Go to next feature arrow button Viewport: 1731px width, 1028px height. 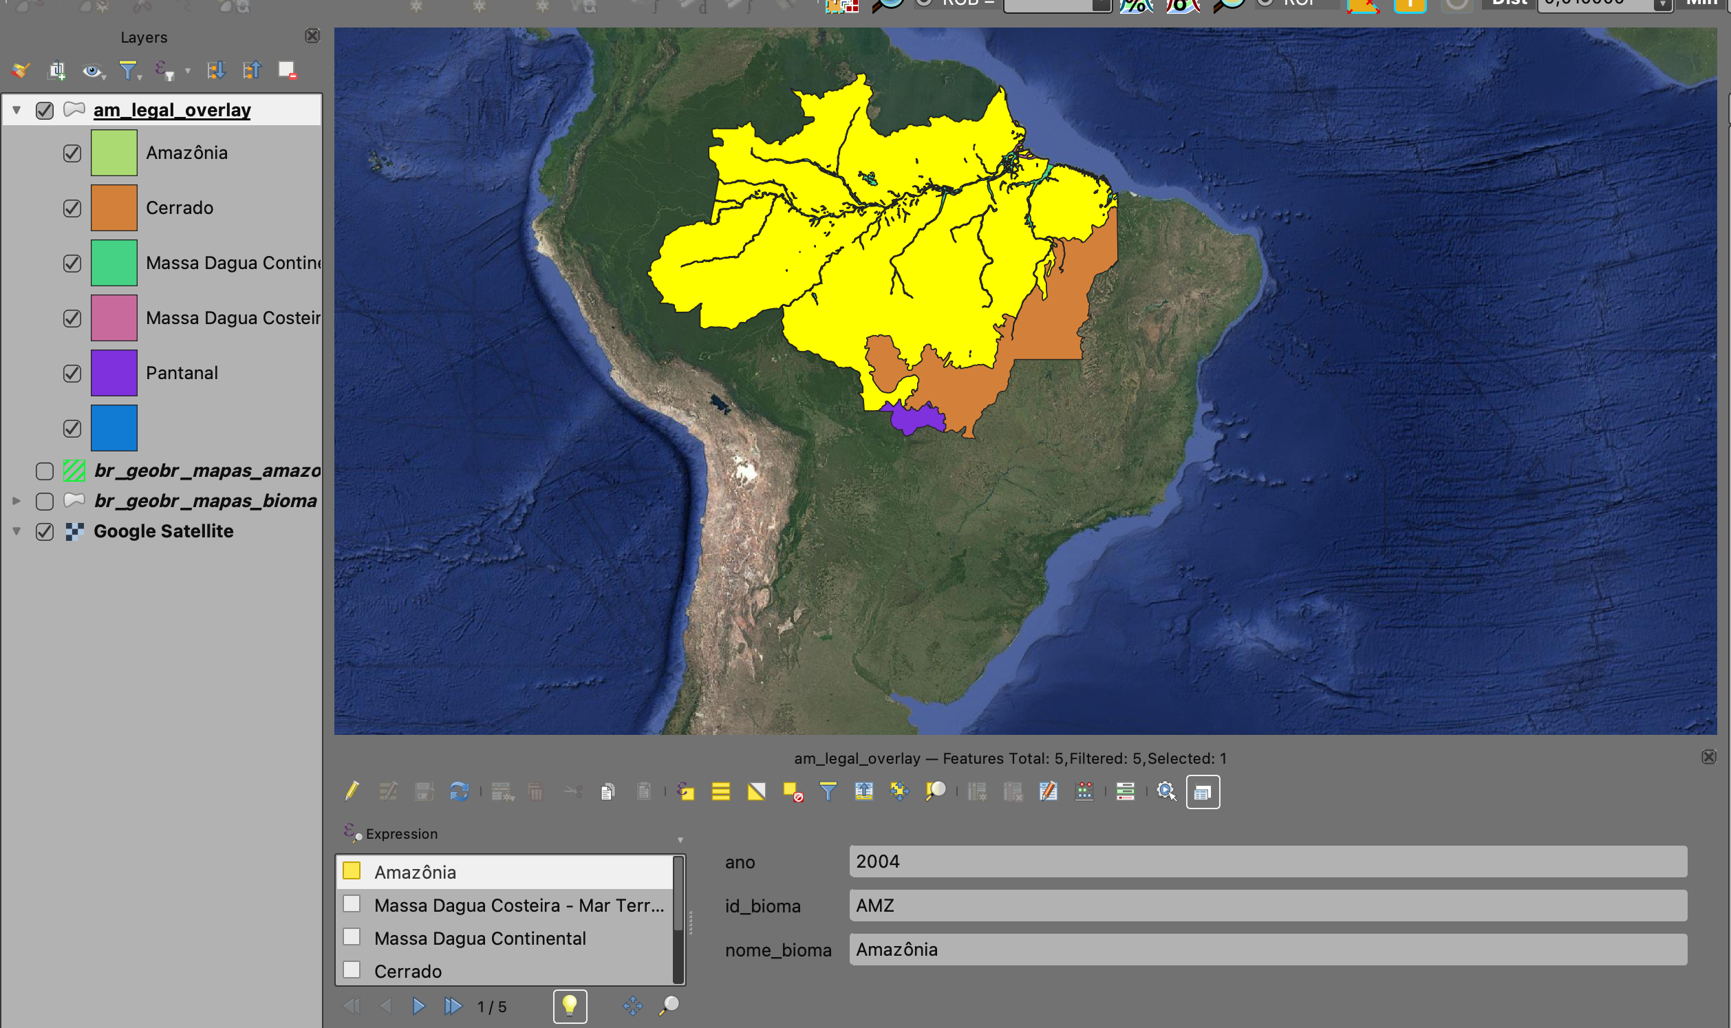[418, 1006]
